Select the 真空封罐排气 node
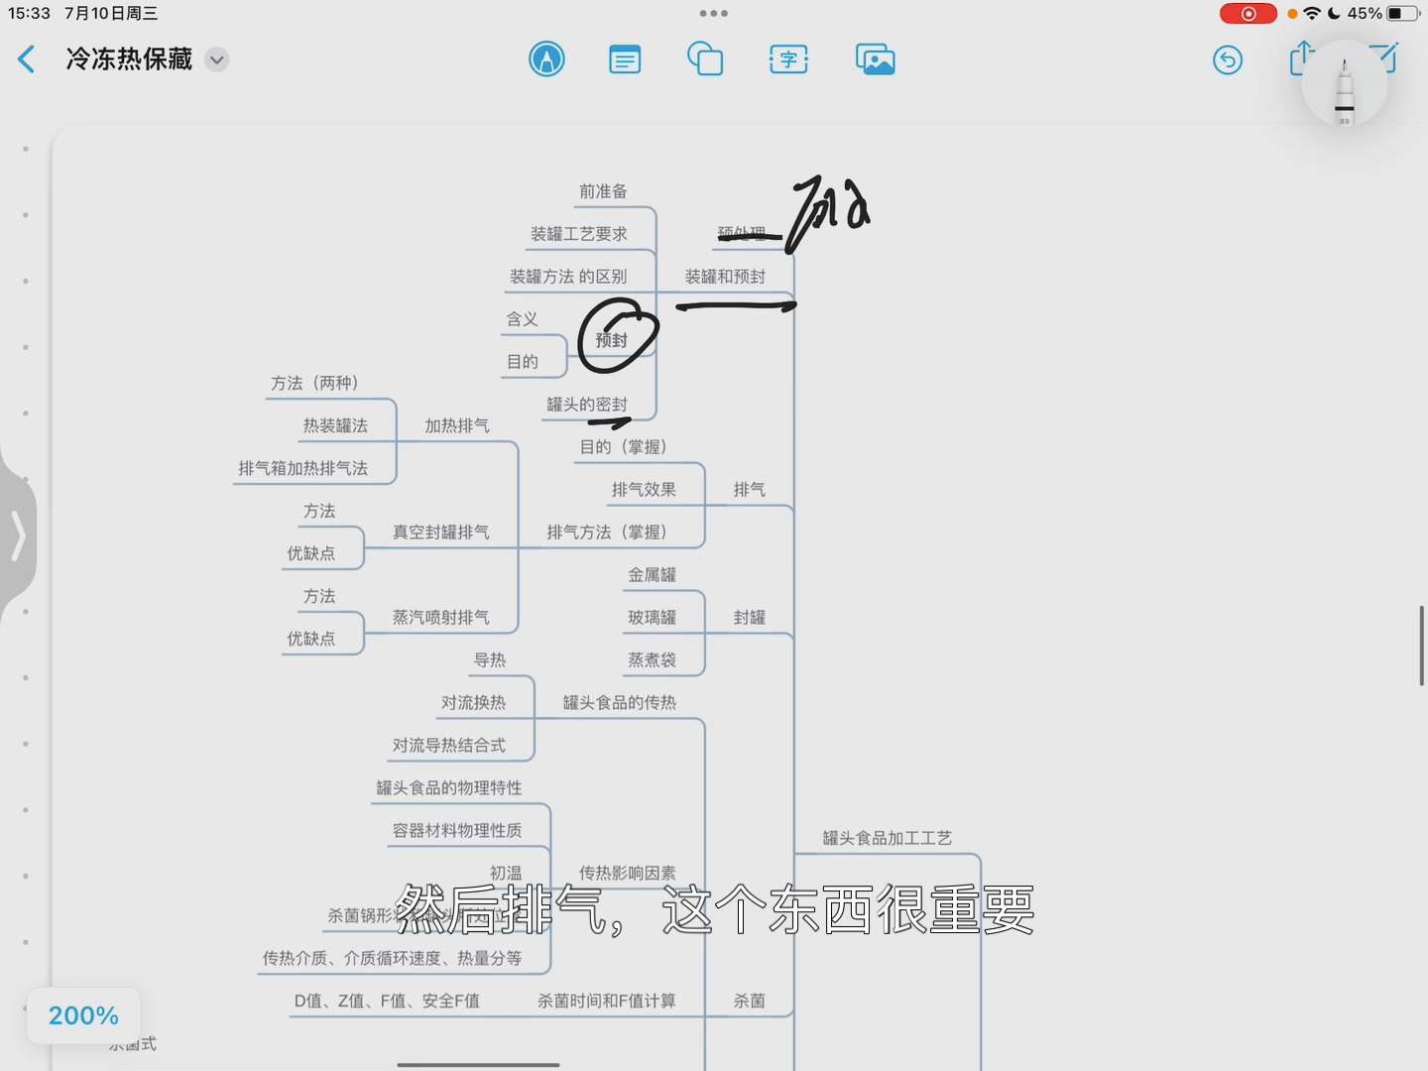Image resolution: width=1428 pixels, height=1071 pixels. point(441,533)
